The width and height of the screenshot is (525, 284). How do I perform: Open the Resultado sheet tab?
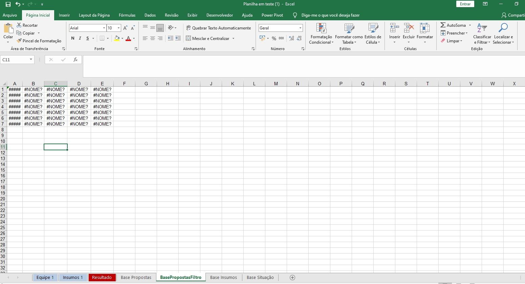click(102, 277)
